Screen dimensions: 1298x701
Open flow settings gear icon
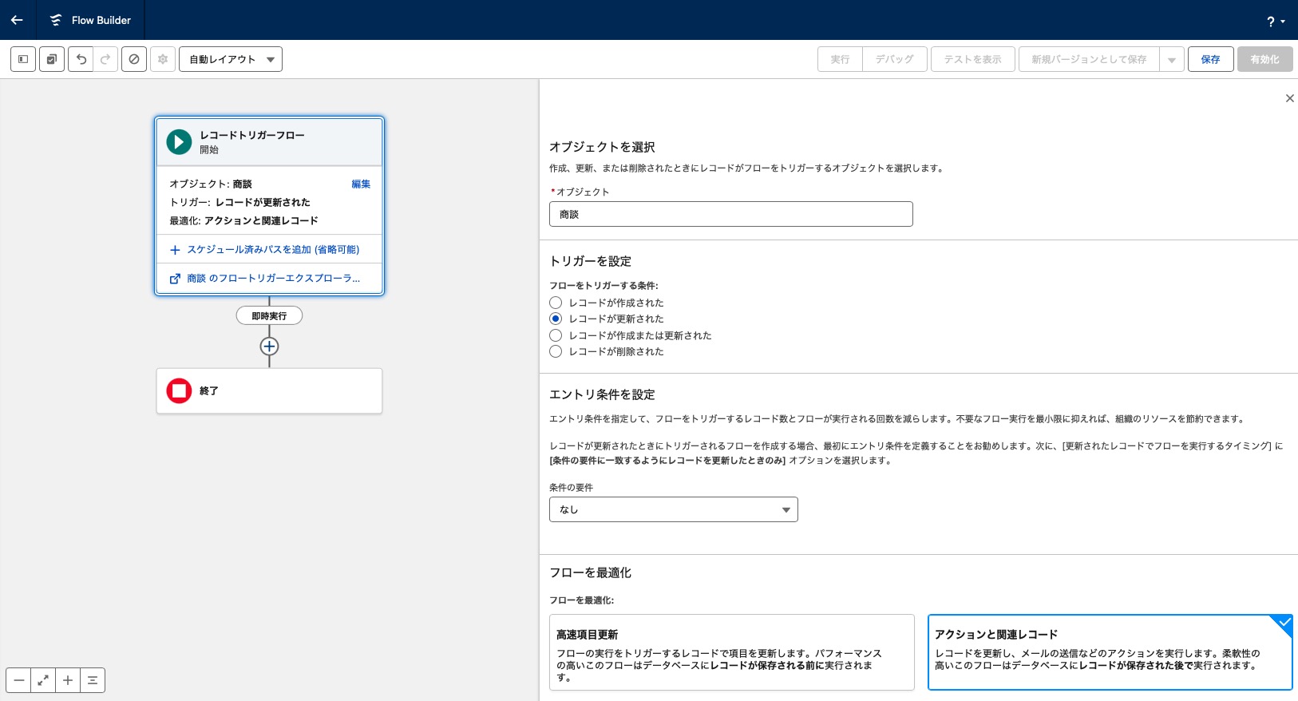tap(163, 59)
